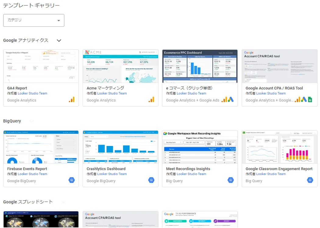Select the TV Ad Performance template thumbnail
Viewport: 320px width, 228px height.
point(200,219)
